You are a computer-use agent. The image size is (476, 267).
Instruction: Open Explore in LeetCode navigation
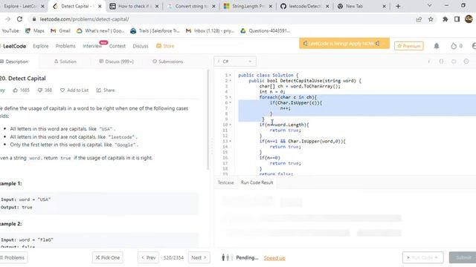(41, 46)
